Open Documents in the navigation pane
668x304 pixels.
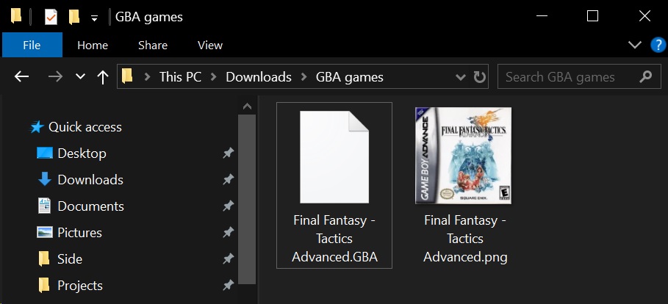point(90,206)
